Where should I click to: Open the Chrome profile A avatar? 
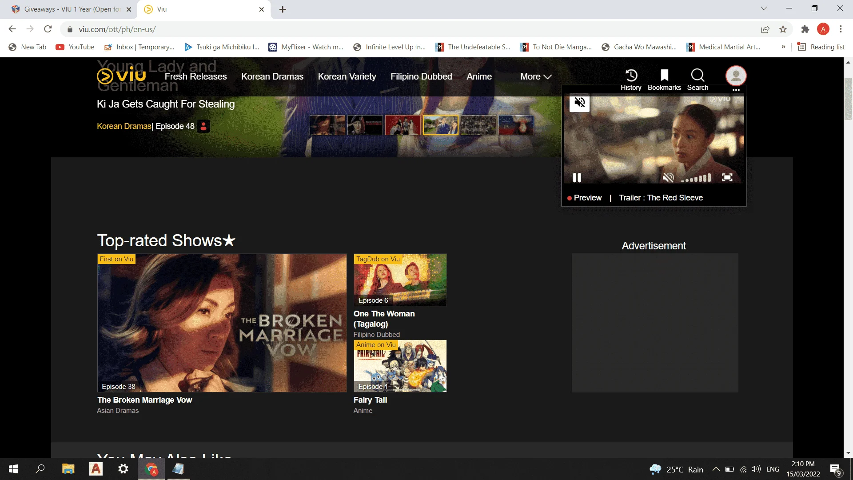[x=823, y=29]
